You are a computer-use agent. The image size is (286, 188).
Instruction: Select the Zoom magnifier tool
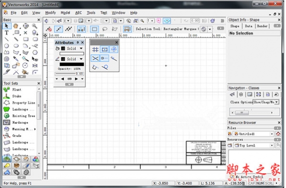(x=35, y=26)
